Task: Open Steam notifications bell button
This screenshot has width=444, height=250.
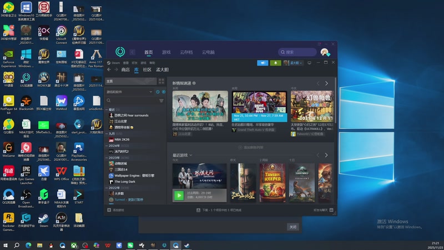Action: pos(275,63)
